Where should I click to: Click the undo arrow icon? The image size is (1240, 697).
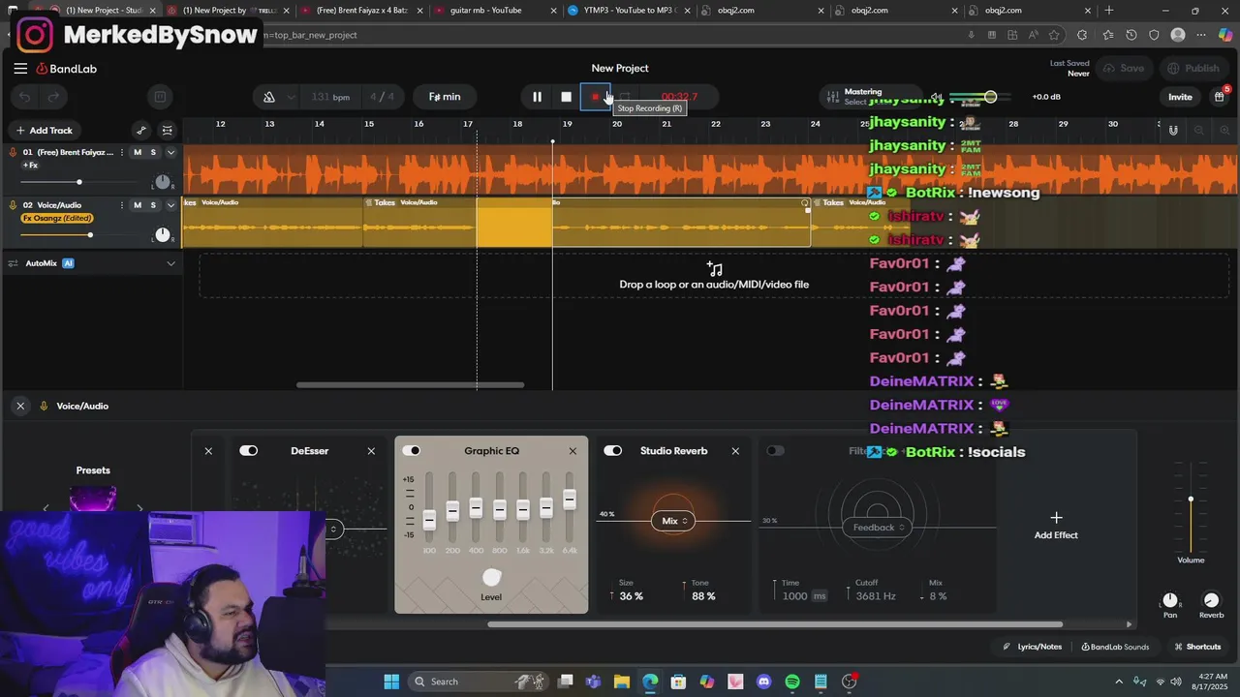[25, 97]
